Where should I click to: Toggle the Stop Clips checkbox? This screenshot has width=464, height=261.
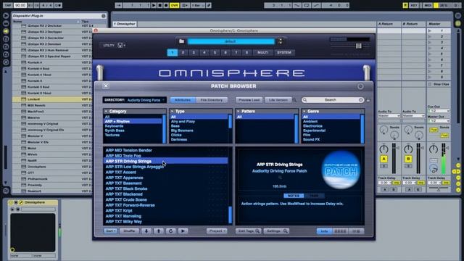tap(430, 84)
